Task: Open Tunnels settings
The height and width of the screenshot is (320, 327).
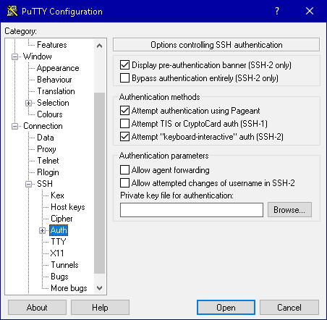Action: point(64,265)
